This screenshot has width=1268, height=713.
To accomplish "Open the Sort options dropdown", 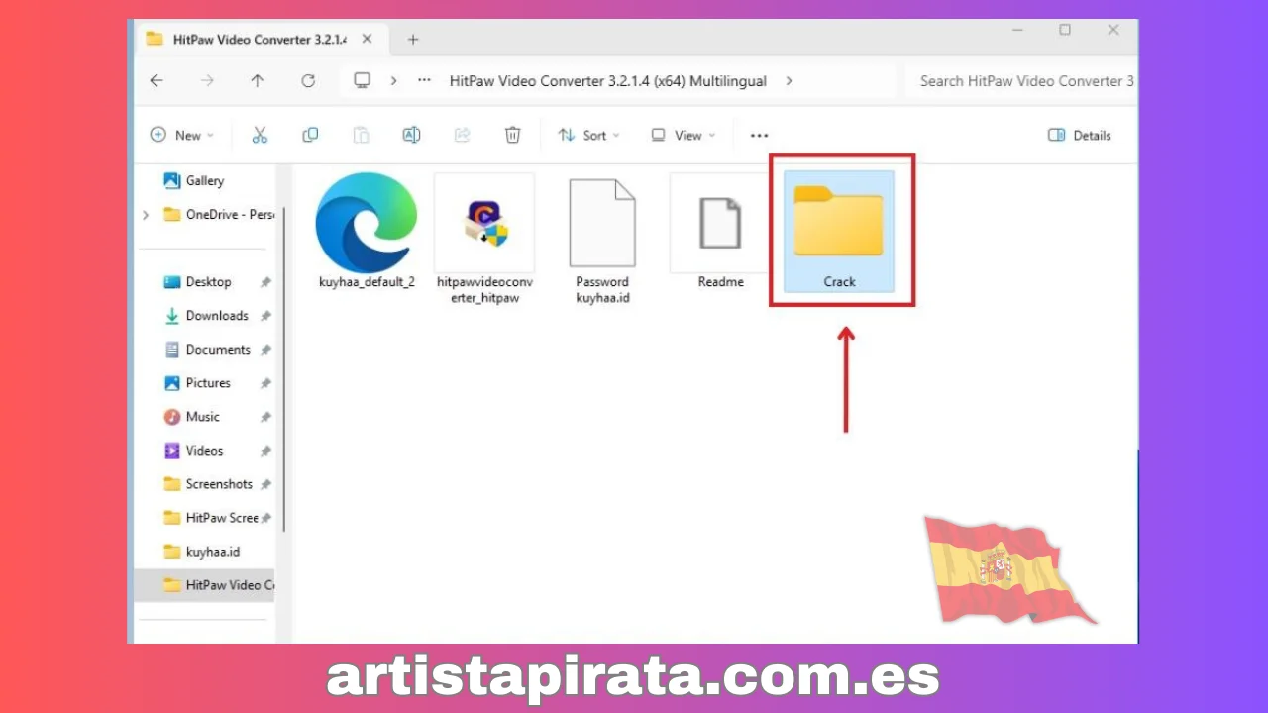I will [589, 135].
